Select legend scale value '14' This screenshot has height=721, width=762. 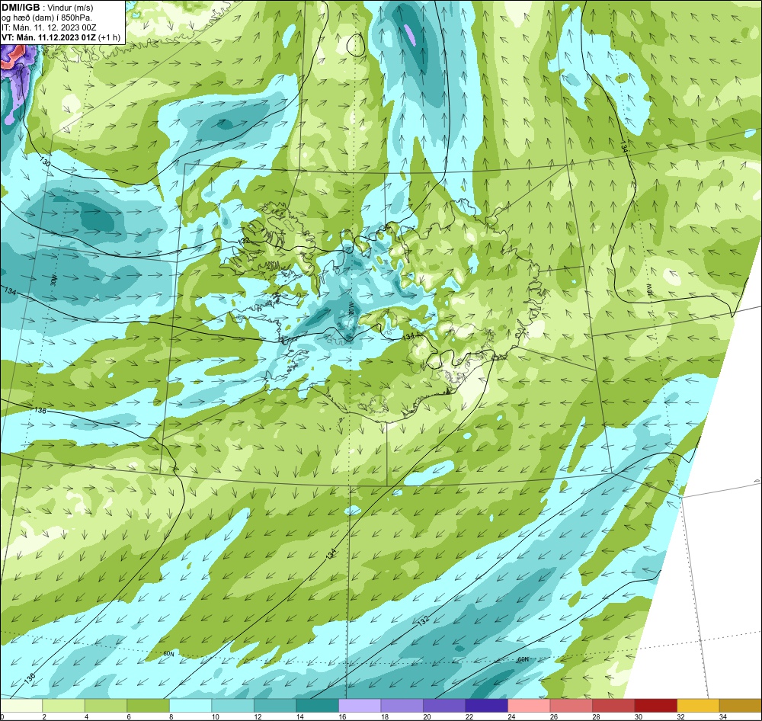[x=299, y=716]
